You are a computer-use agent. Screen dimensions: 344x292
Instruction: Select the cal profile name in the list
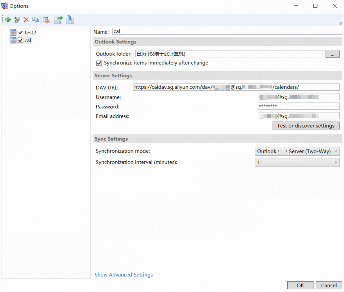pyautogui.click(x=28, y=40)
